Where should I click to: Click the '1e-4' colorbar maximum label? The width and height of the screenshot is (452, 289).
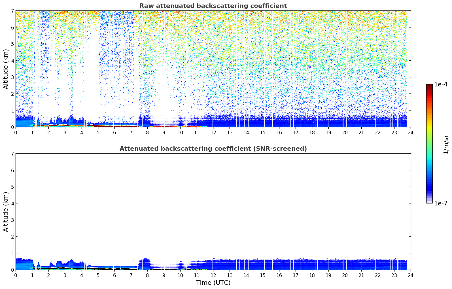(441, 84)
